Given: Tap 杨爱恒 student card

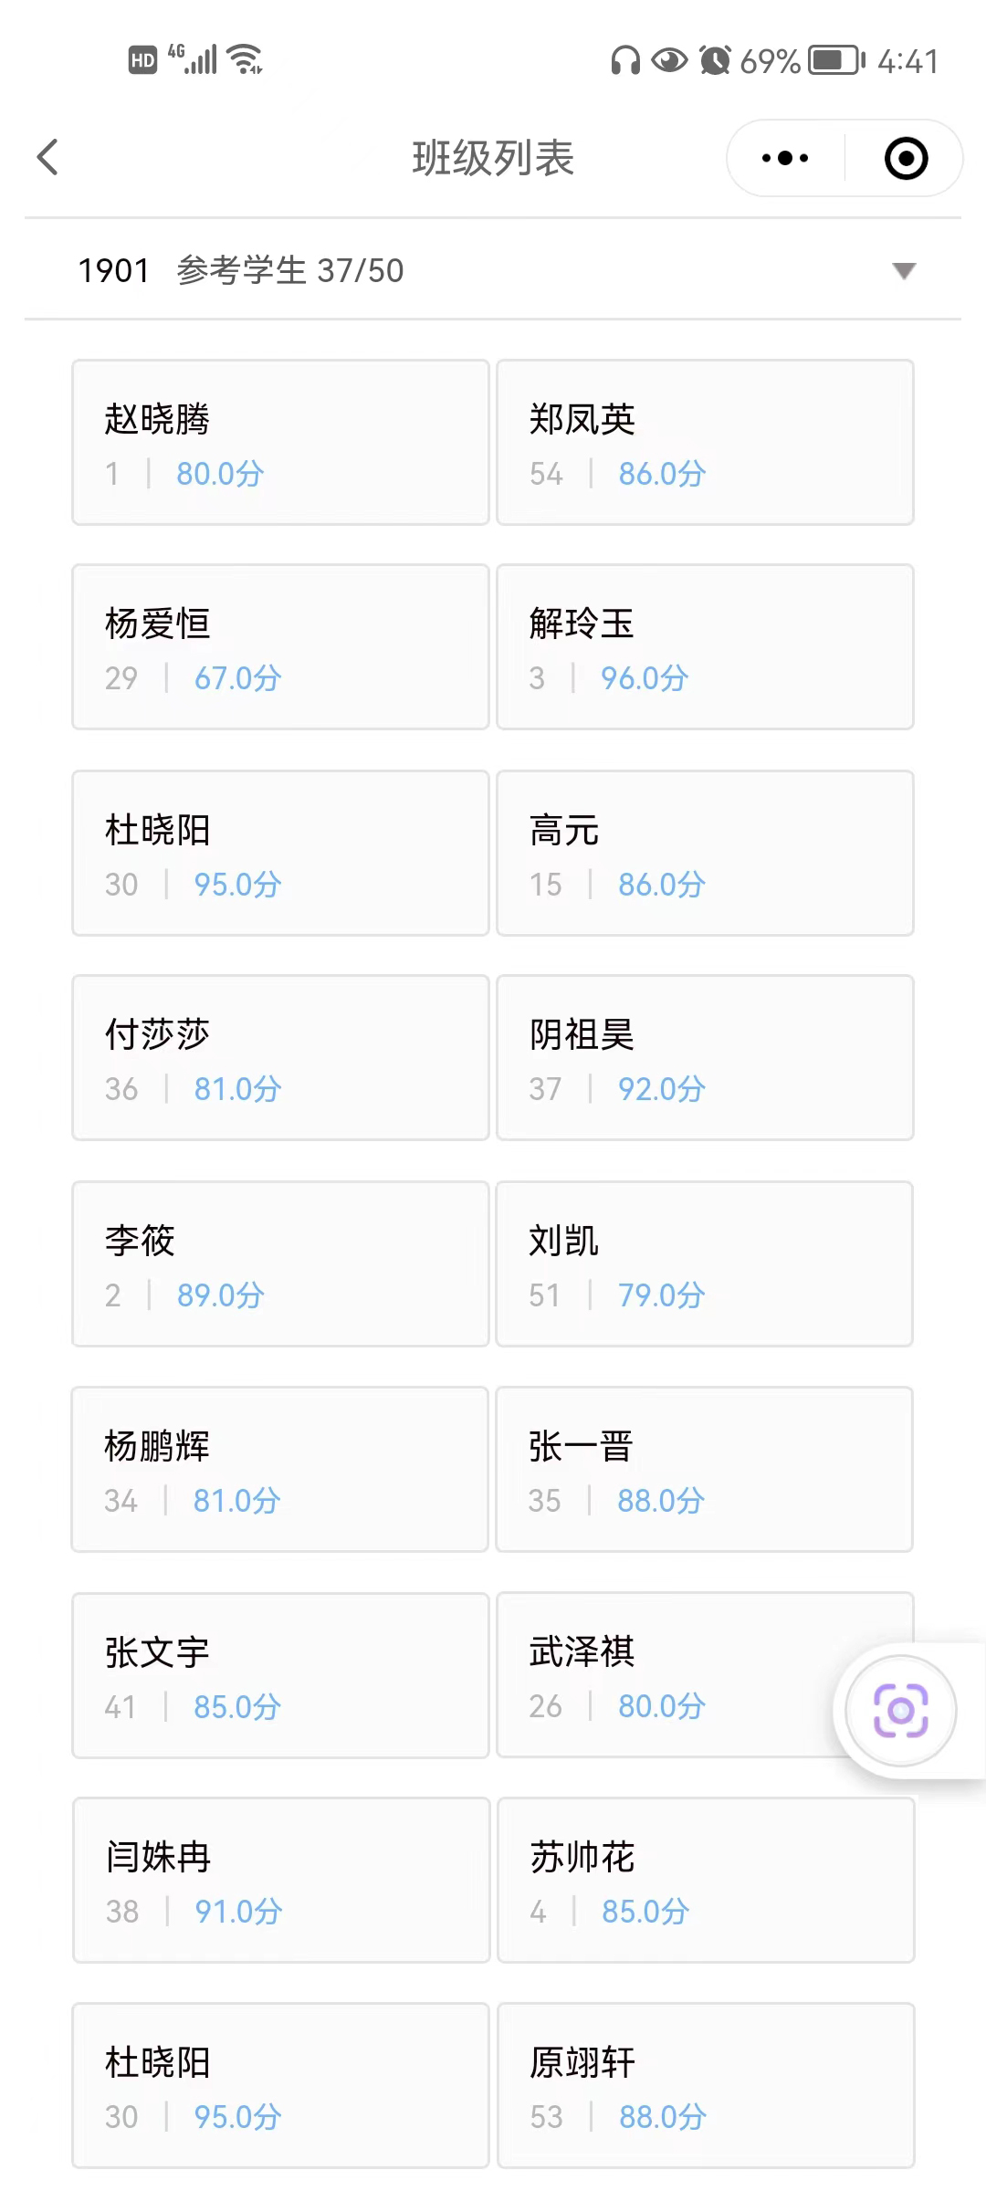Looking at the screenshot, I should pyautogui.click(x=280, y=647).
